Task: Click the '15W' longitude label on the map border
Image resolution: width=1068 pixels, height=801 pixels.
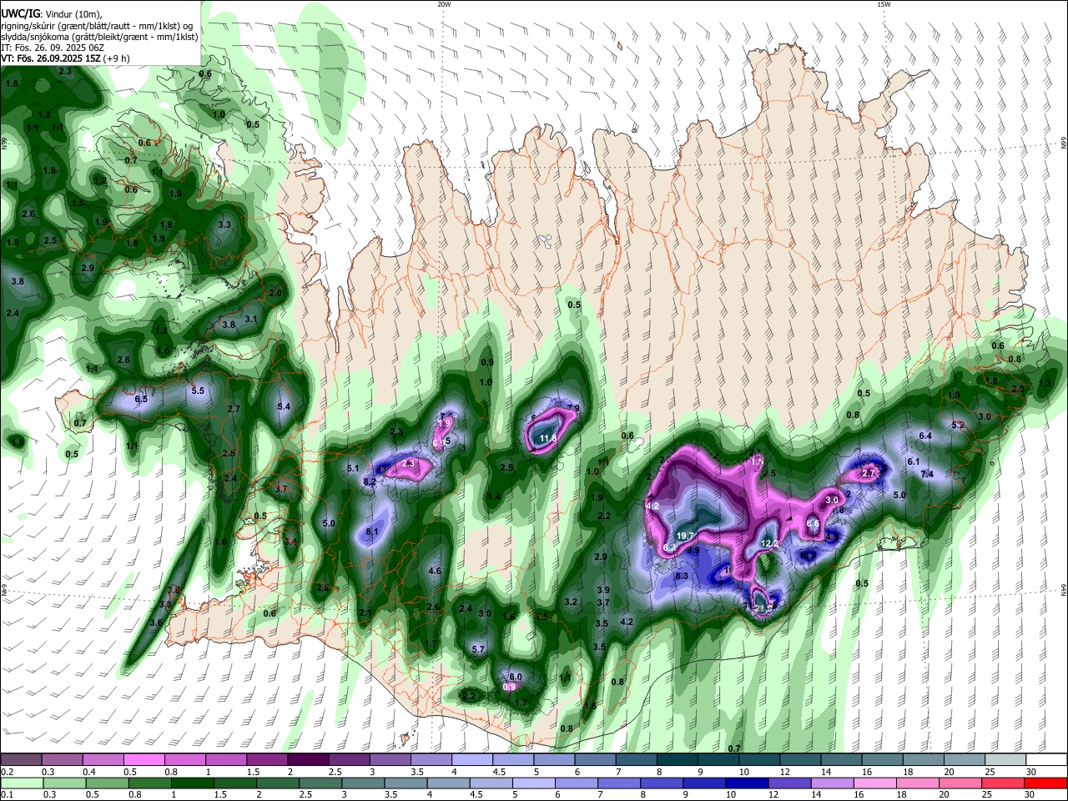Action: coord(884,4)
